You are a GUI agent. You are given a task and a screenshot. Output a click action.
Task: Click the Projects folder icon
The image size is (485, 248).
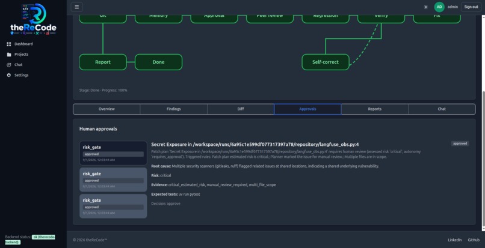(8, 55)
